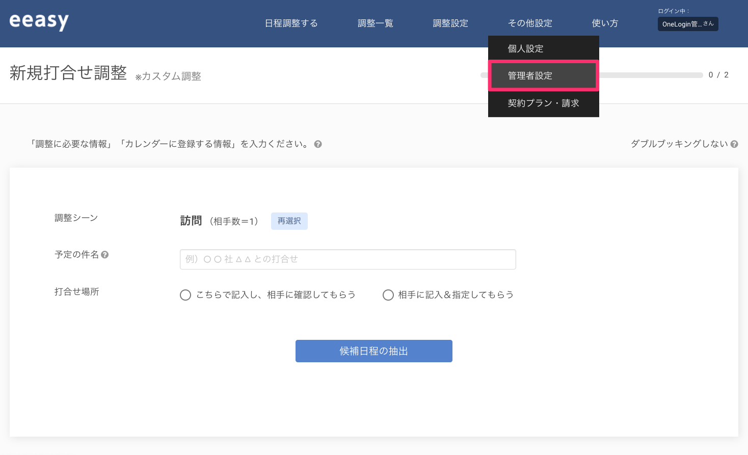This screenshot has width=748, height=455.
Task: Click the 調整シーン label
Action: (x=76, y=218)
